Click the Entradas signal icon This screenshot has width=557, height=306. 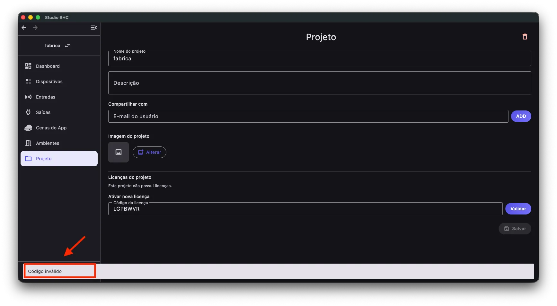pos(28,97)
